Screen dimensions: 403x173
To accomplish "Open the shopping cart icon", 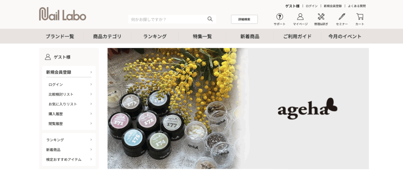I will (360, 16).
